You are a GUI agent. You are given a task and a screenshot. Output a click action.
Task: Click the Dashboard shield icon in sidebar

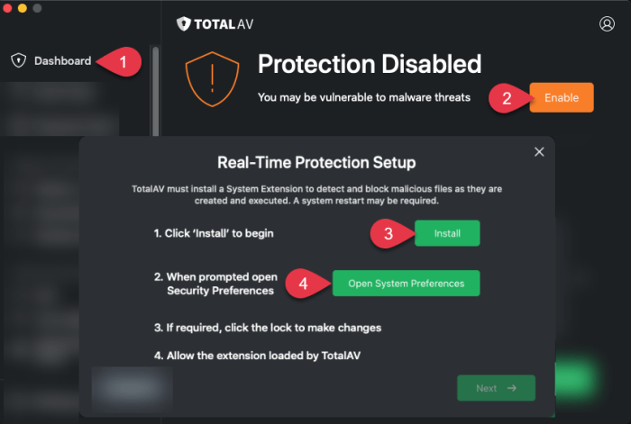coord(19,60)
